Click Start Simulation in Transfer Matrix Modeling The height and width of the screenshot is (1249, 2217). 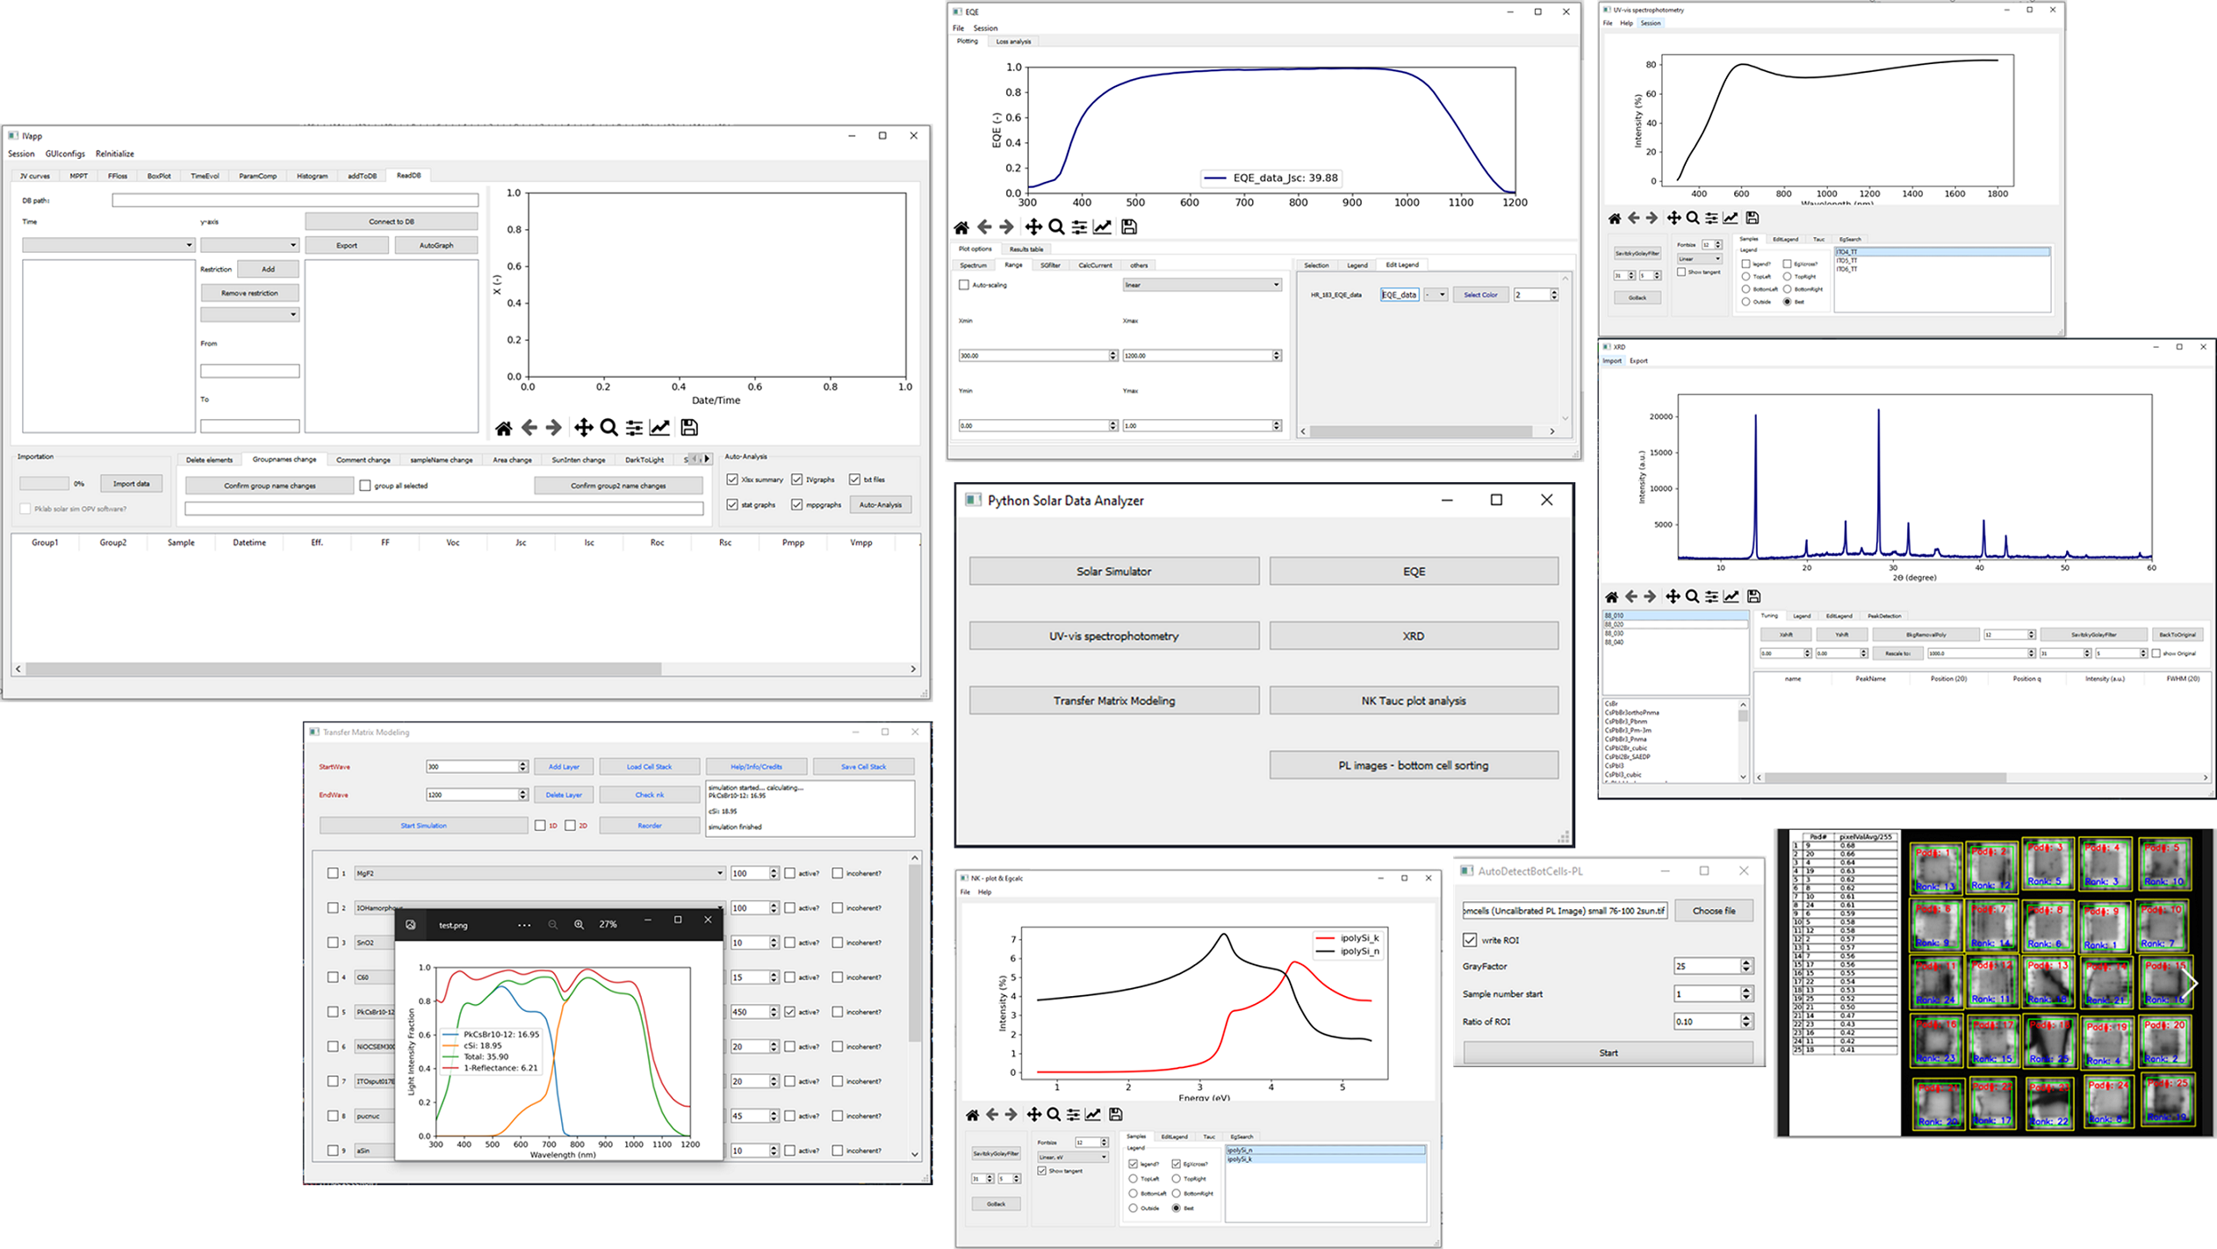[423, 825]
